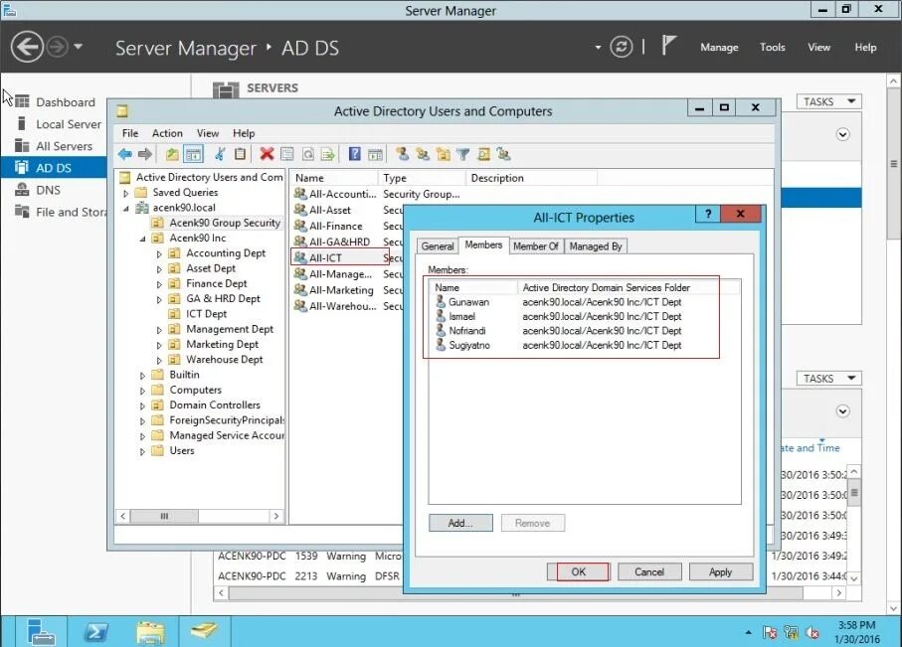
Task: Expand the Saved Queries tree node
Action: [x=126, y=193]
